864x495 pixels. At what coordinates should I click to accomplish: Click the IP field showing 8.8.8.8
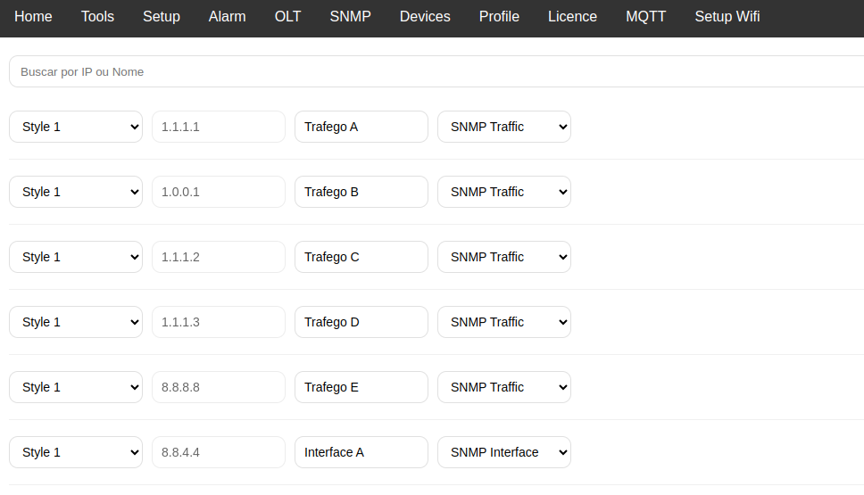[x=219, y=387]
